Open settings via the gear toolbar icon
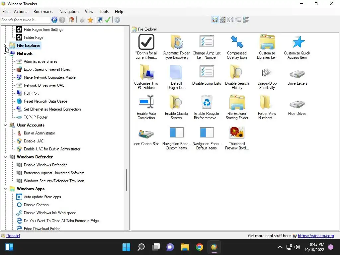Screen dimensions: 340x255 click(117, 20)
